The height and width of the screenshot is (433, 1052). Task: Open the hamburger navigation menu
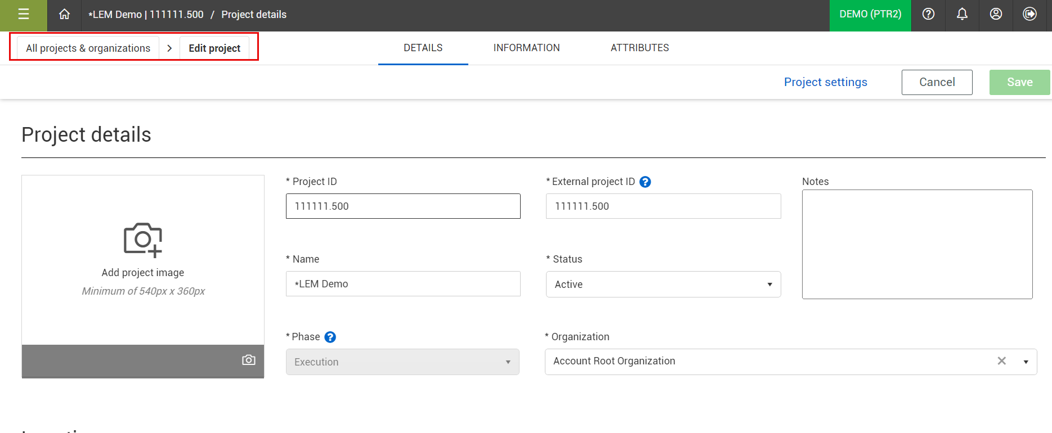(24, 15)
